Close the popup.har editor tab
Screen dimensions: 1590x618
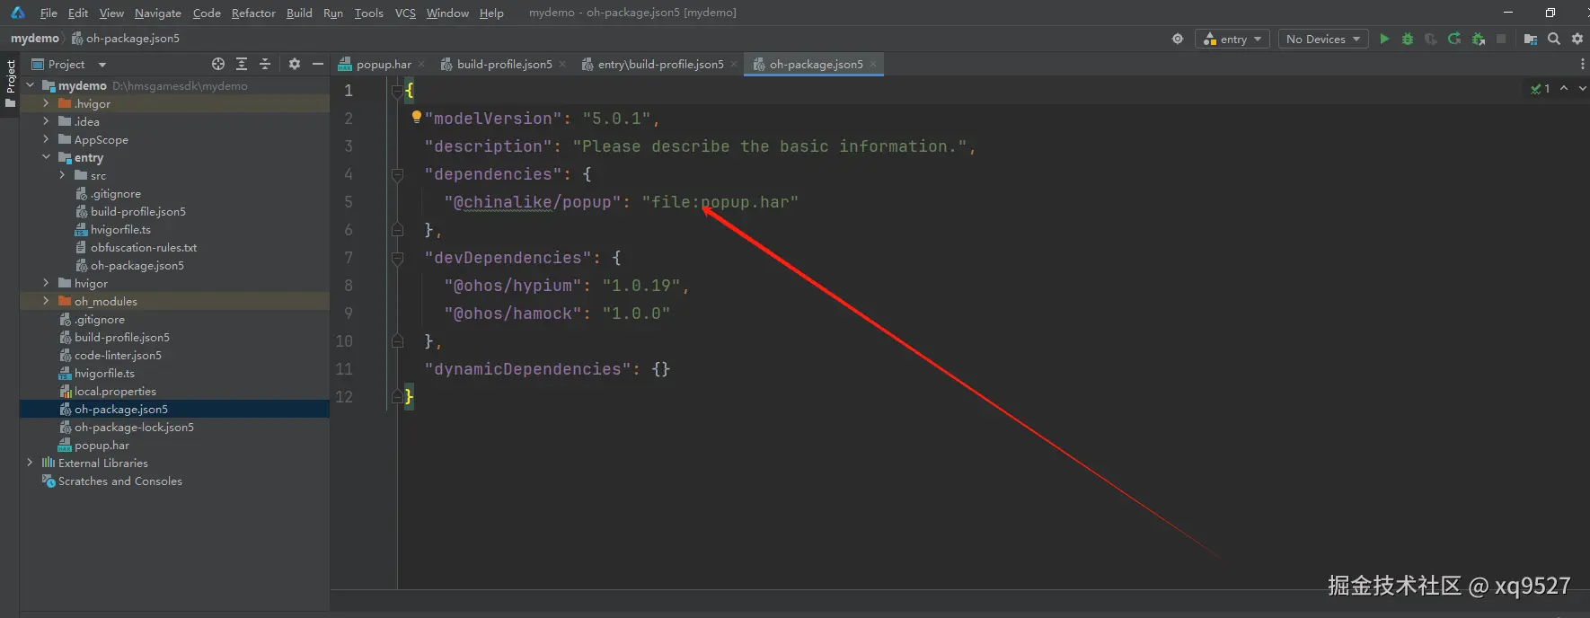[x=421, y=64]
